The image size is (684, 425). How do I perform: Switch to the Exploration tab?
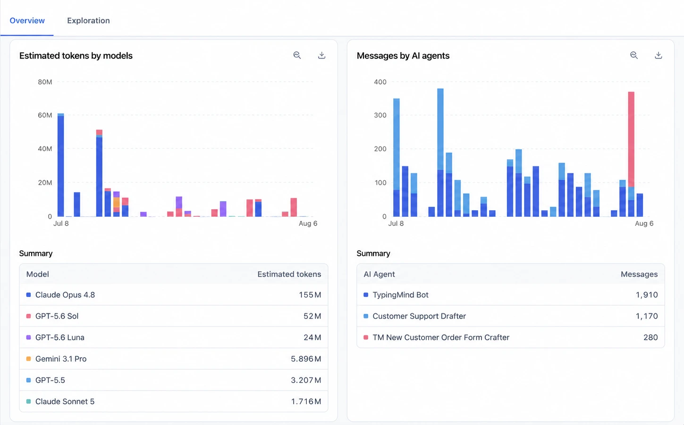[88, 20]
